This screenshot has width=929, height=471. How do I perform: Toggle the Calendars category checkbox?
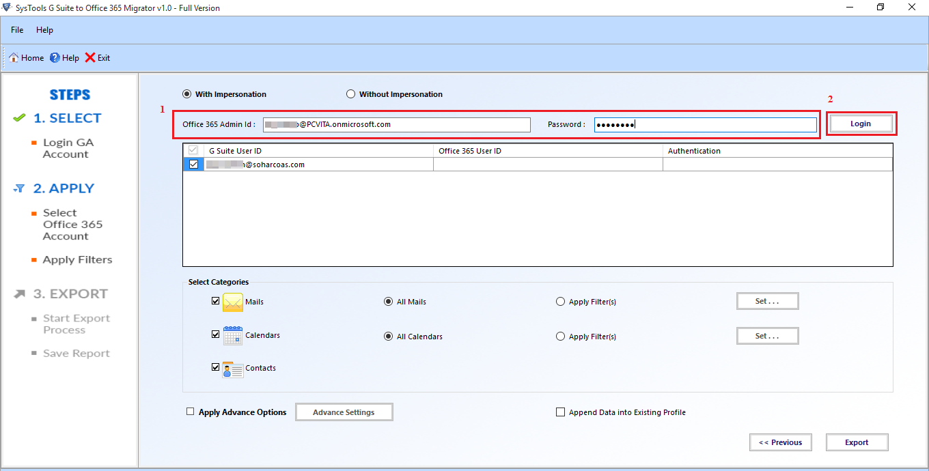coord(216,334)
